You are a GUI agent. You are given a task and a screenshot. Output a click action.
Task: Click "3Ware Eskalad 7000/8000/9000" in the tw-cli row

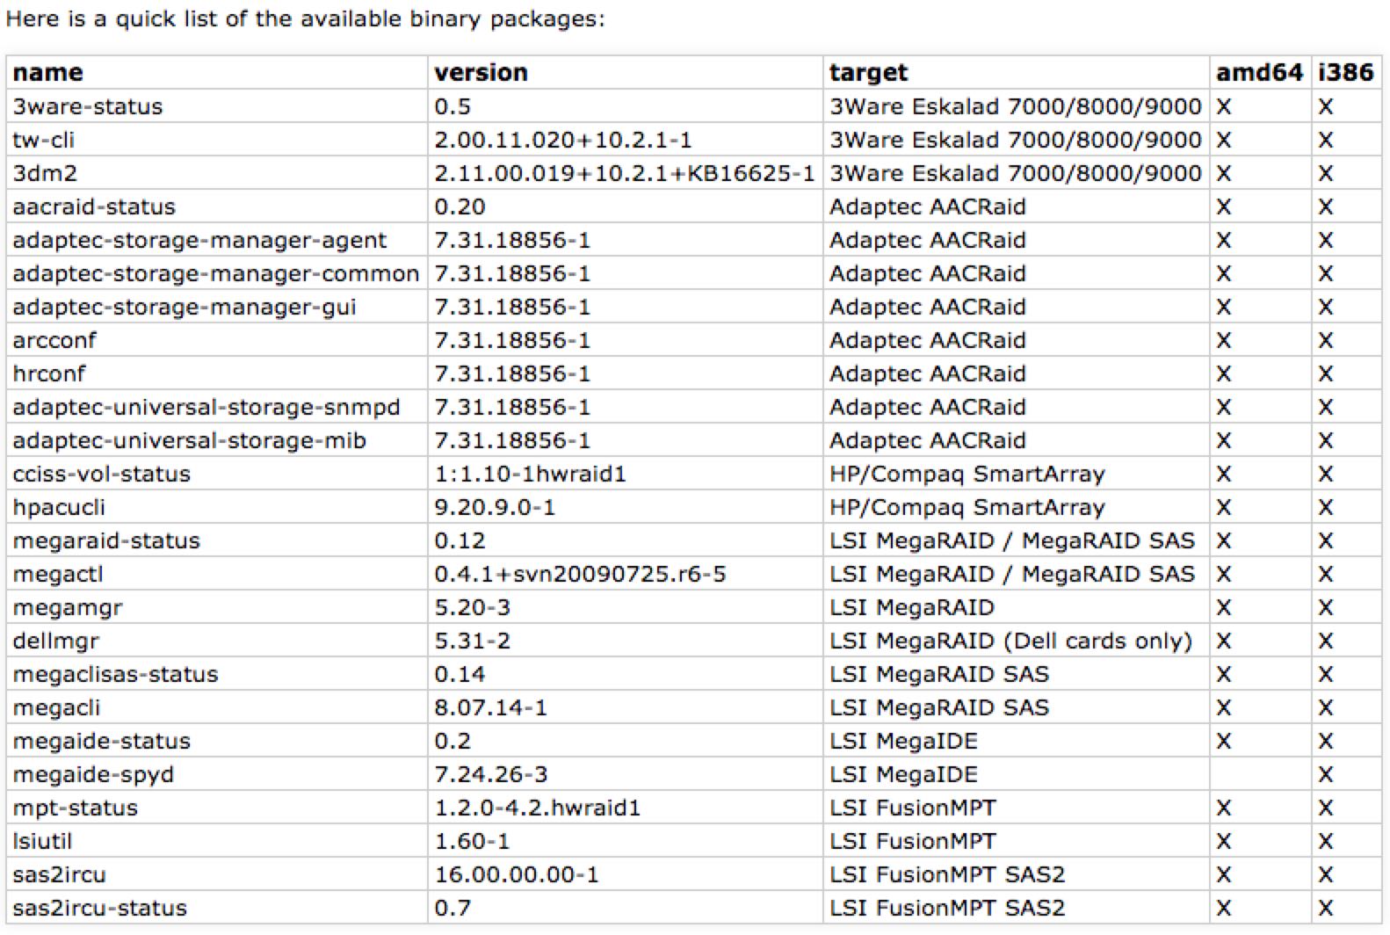(1015, 140)
